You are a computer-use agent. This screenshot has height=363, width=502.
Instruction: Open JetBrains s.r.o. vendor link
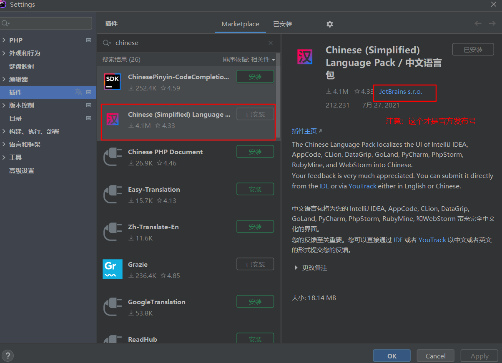[401, 92]
